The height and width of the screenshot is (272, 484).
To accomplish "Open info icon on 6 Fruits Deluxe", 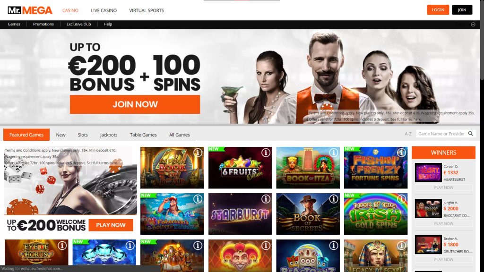I will click(266, 153).
